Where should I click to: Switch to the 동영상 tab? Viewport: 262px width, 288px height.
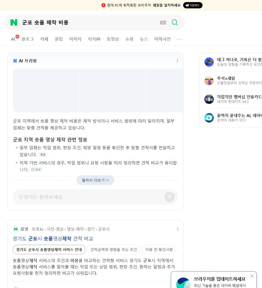pyautogui.click(x=113, y=39)
